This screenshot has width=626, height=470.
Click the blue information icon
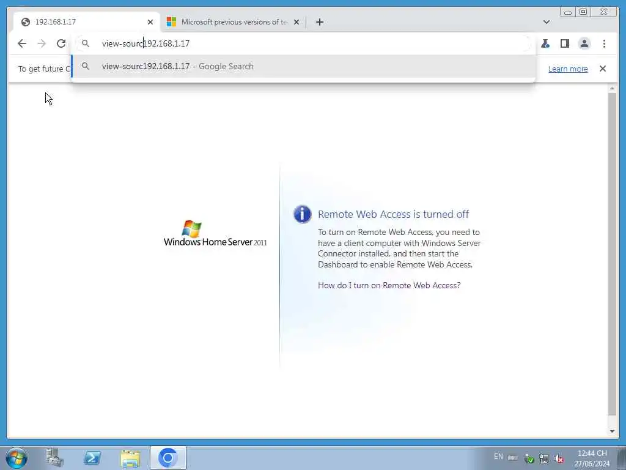[302, 214]
